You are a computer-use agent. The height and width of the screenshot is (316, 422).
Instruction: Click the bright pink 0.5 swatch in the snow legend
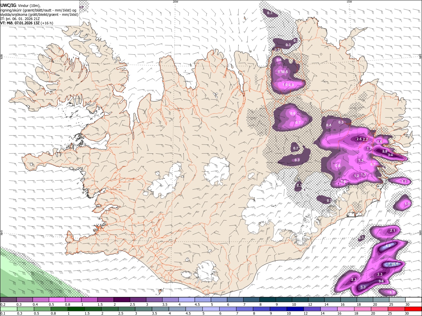point(57,300)
